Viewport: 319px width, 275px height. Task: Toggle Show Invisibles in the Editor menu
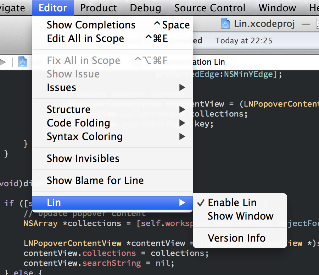coord(83,158)
